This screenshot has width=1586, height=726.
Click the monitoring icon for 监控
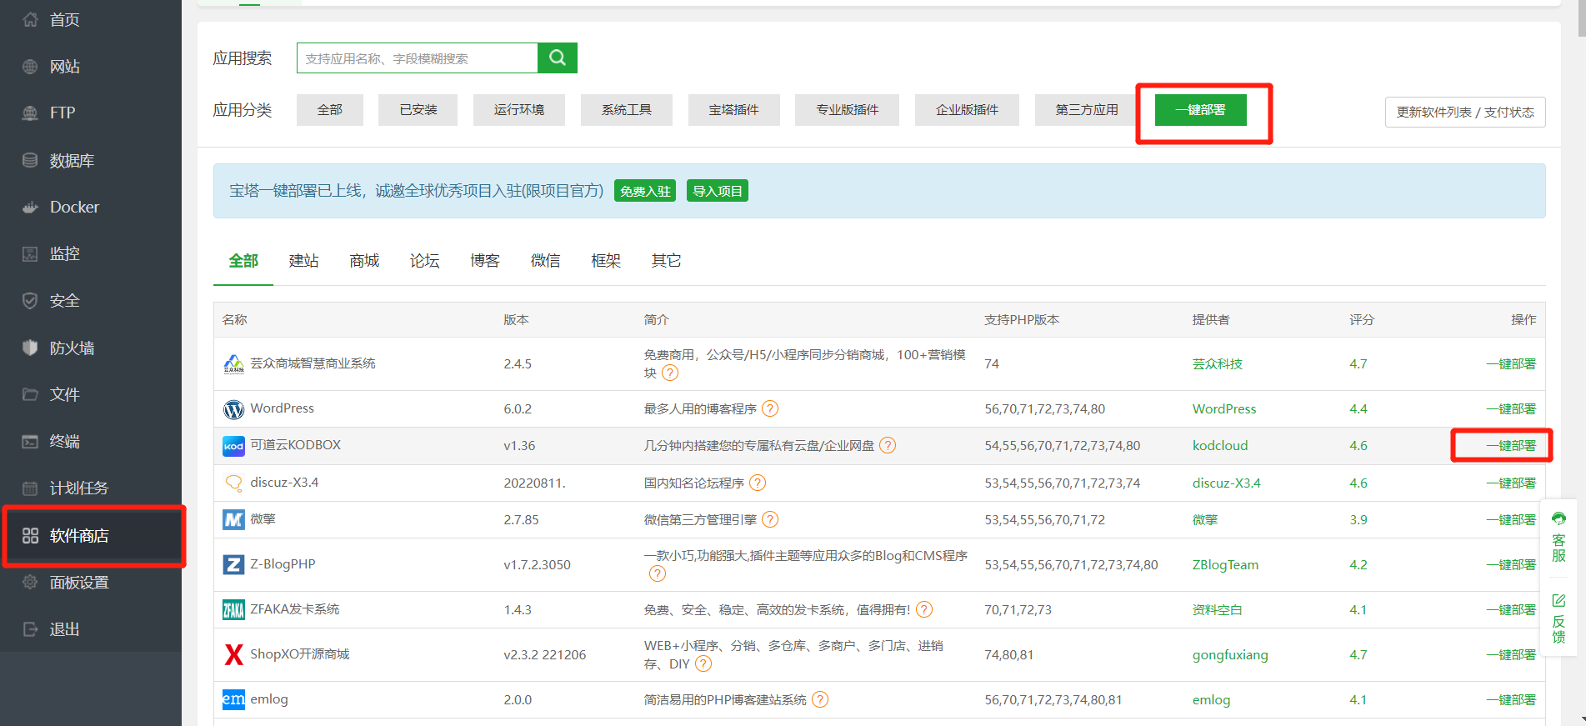click(x=30, y=254)
